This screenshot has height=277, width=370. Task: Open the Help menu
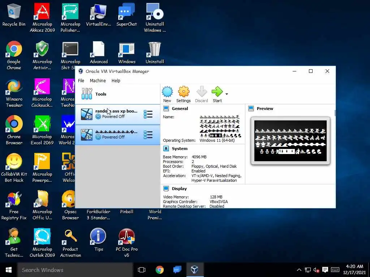[x=116, y=80]
